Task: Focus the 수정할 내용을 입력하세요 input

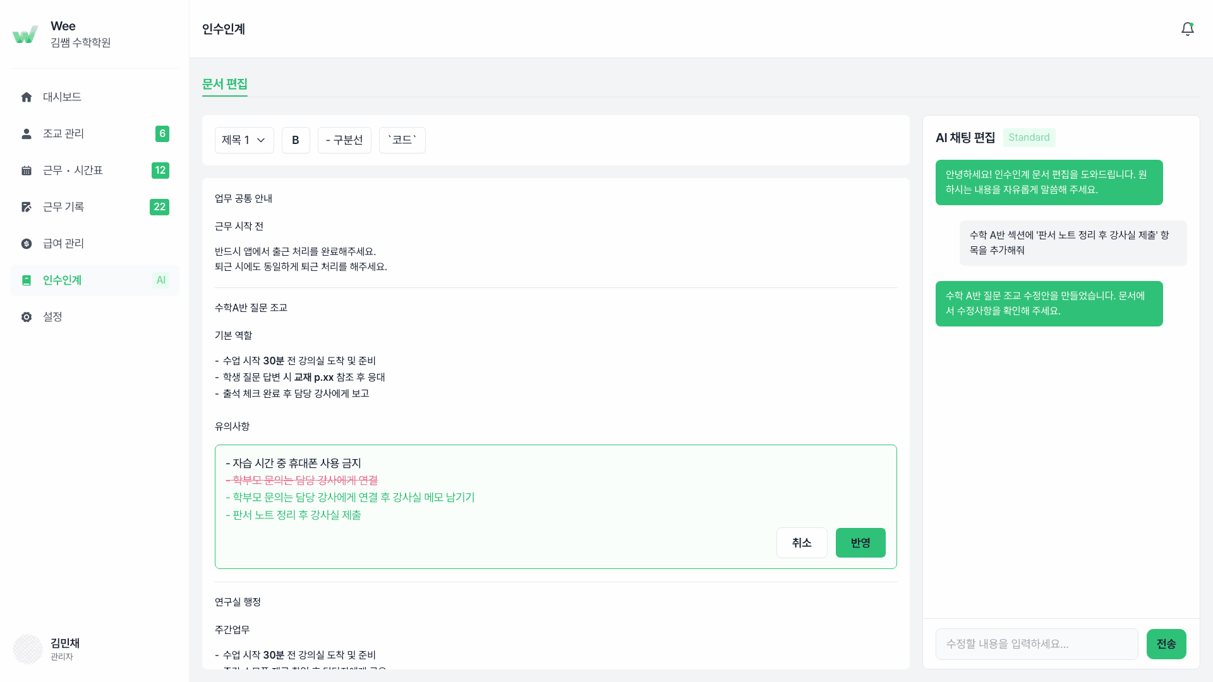Action: 1037,644
